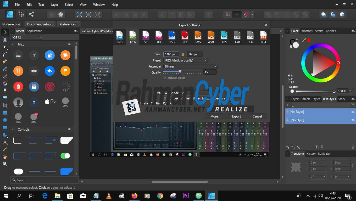Click the Cancel button
356x201 pixels.
(257, 116)
